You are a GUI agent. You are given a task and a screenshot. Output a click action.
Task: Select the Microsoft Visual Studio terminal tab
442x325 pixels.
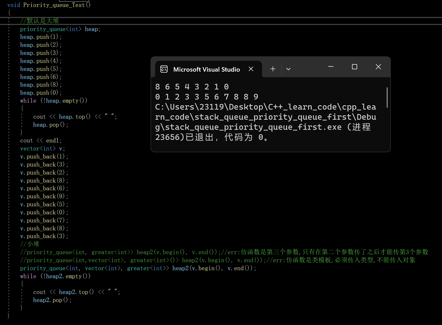(208, 69)
